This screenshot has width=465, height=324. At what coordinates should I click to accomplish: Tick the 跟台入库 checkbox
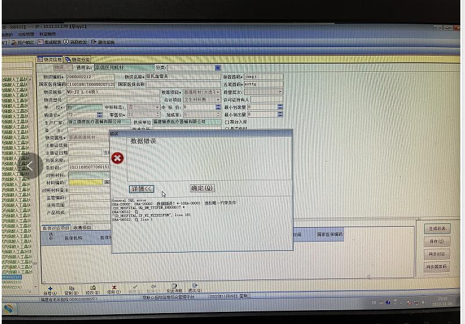click(x=227, y=122)
